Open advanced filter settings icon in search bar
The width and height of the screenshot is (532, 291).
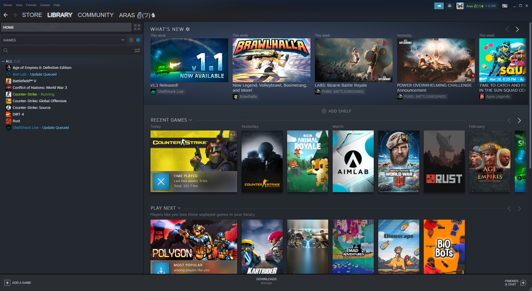(x=137, y=51)
